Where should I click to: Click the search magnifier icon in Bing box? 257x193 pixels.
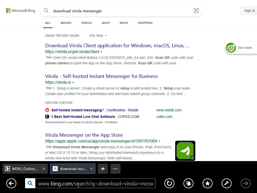coord(46,11)
